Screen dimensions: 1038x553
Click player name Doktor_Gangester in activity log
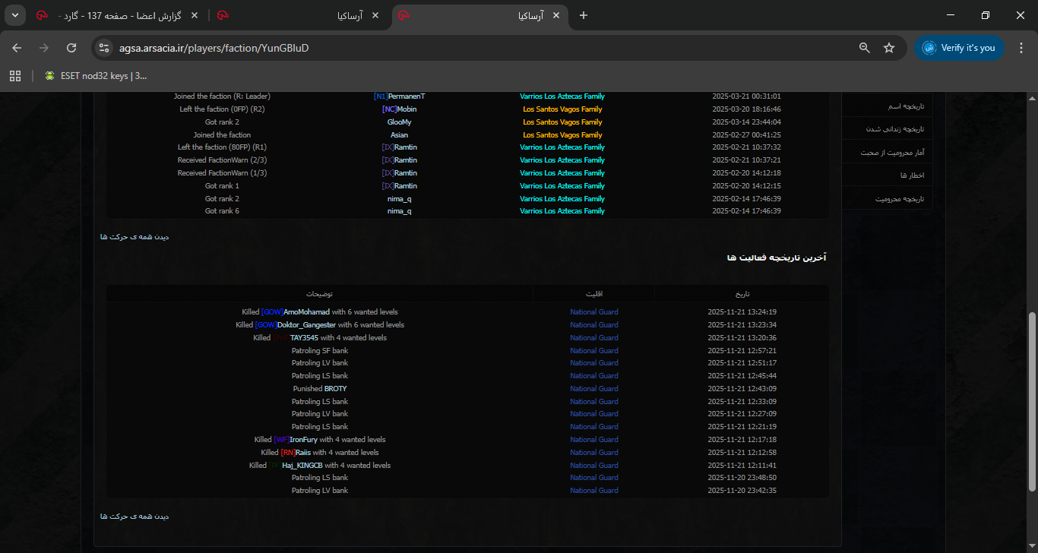pos(306,325)
